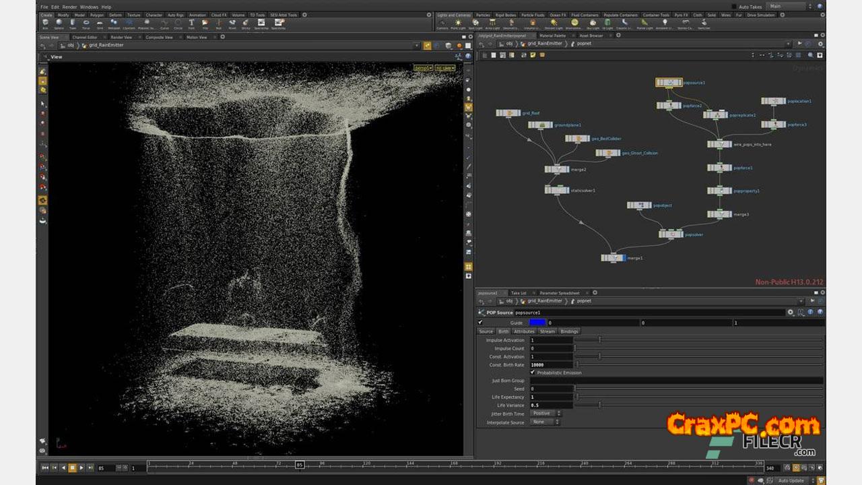Click the Auto Update button

[x=791, y=480]
